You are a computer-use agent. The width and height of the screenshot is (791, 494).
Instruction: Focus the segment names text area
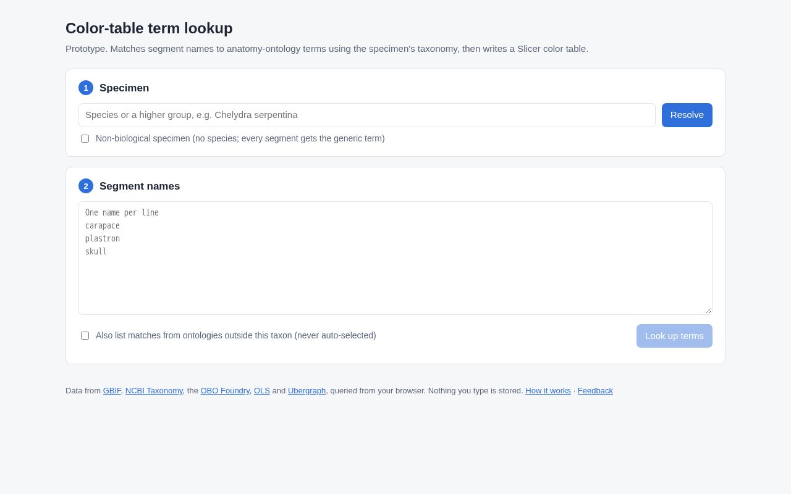[x=395, y=258]
